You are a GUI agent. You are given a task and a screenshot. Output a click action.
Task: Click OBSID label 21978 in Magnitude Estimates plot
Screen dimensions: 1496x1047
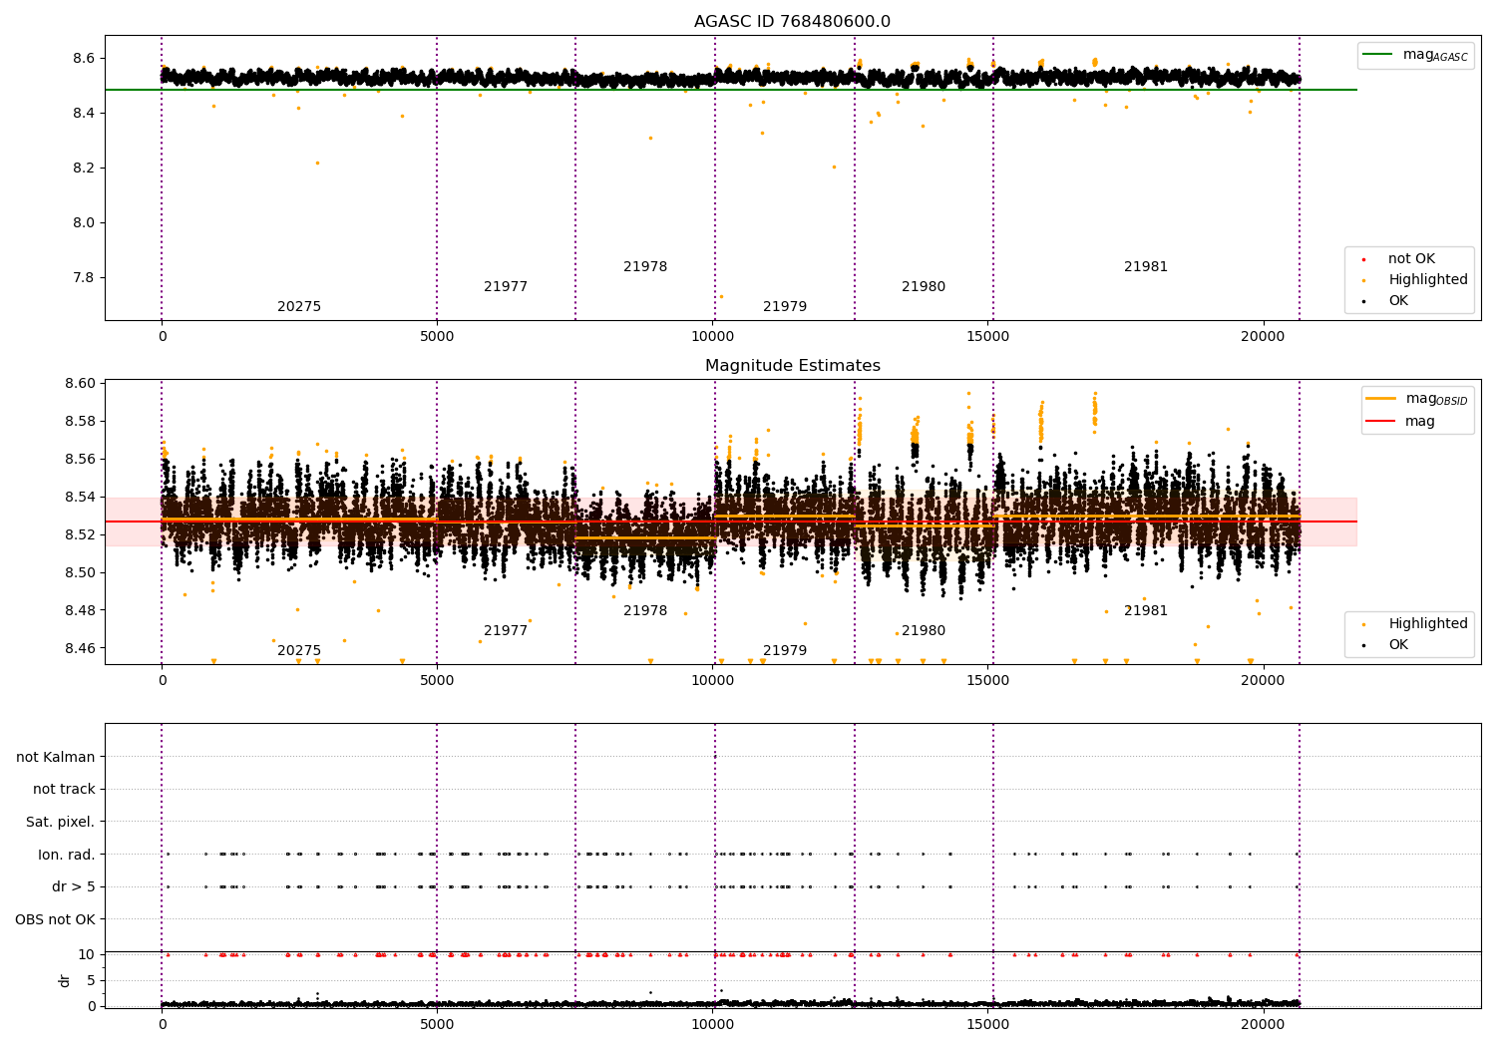coord(645,611)
